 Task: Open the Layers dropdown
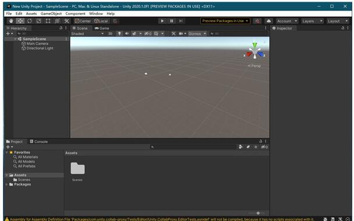pyautogui.click(x=312, y=21)
